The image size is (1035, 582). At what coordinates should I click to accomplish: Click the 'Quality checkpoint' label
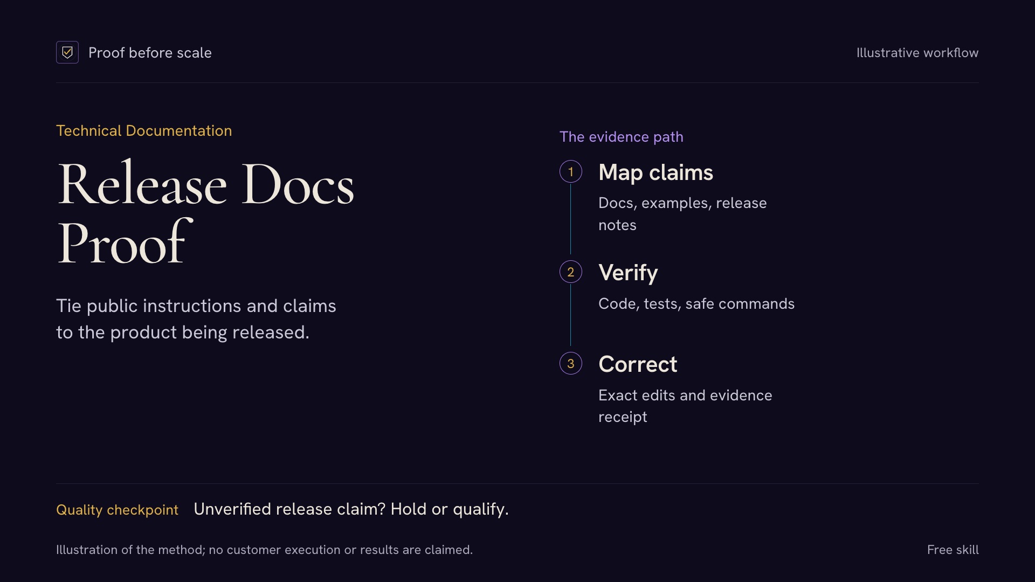pos(117,510)
